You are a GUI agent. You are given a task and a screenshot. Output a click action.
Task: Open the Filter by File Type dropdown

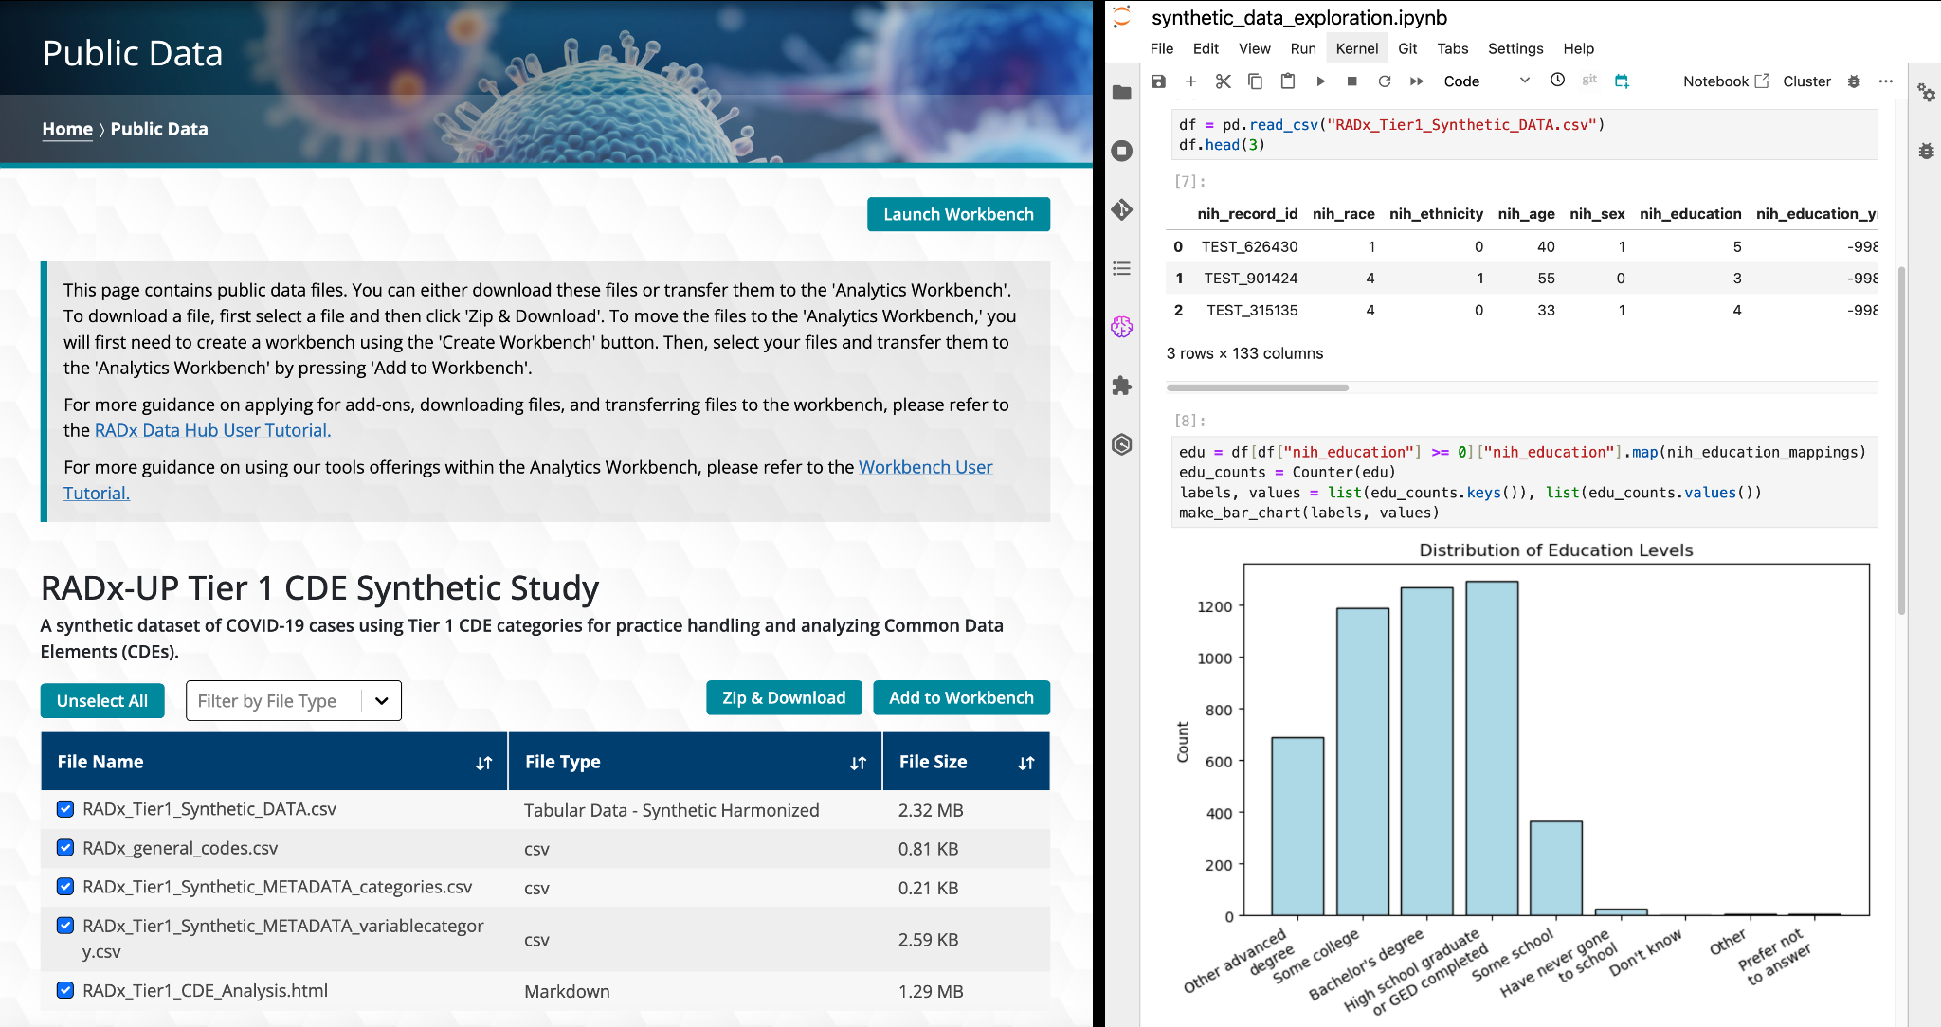(x=294, y=700)
